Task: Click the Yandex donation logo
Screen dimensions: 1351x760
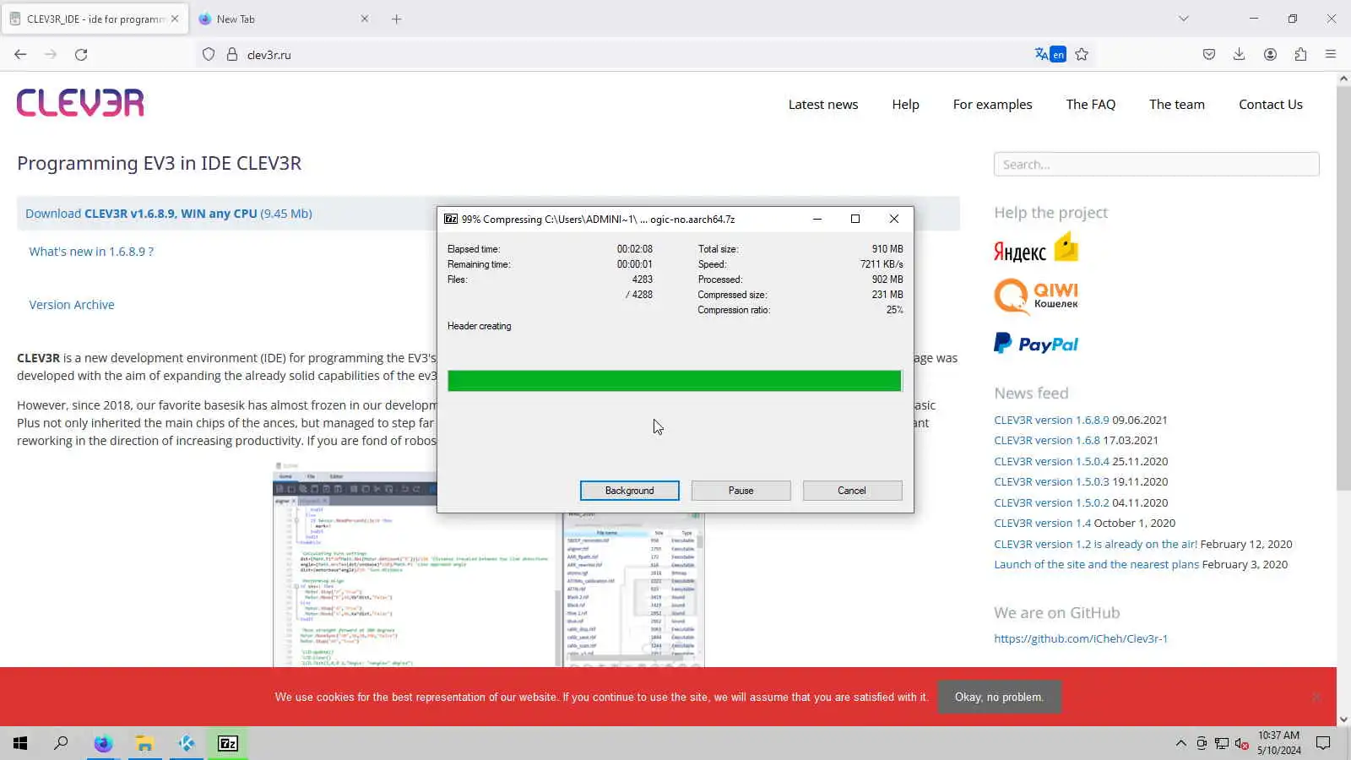Action: tap(1036, 248)
